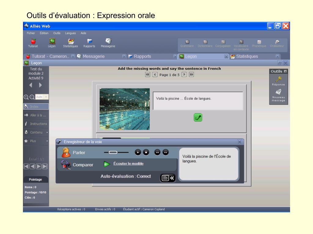Open the Fichier menu
This screenshot has height=234, width=313.
coord(31,33)
